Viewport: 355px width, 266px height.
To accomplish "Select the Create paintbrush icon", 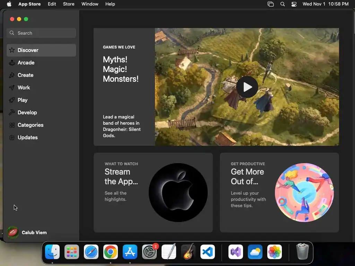I will pyautogui.click(x=12, y=75).
